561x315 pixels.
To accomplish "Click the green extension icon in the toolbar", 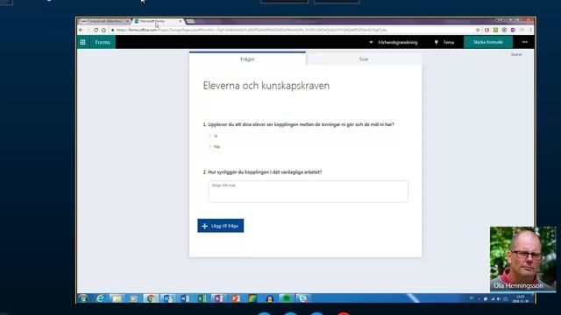I will coord(495,30).
